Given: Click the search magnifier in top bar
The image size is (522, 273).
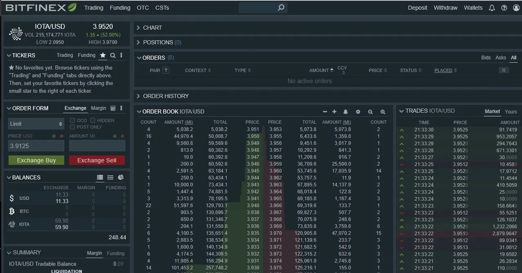Looking at the screenshot, I should pyautogui.click(x=281, y=8).
